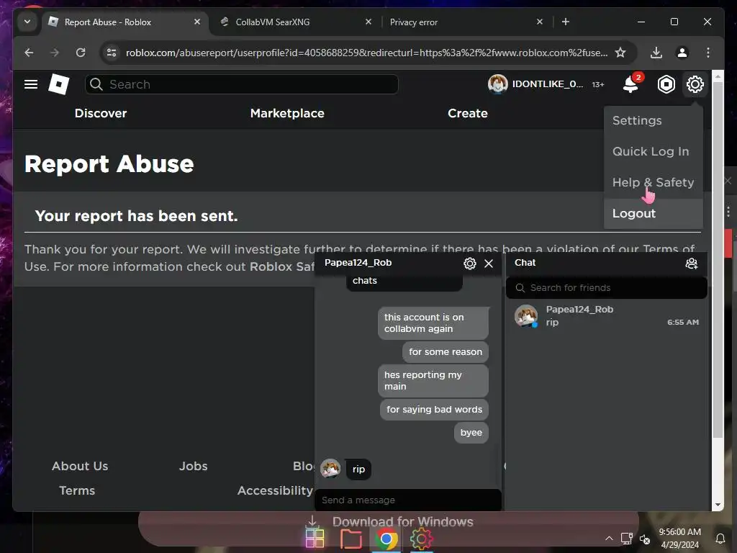Click the page scrollbar down arrow
The height and width of the screenshot is (553, 737).
click(718, 505)
